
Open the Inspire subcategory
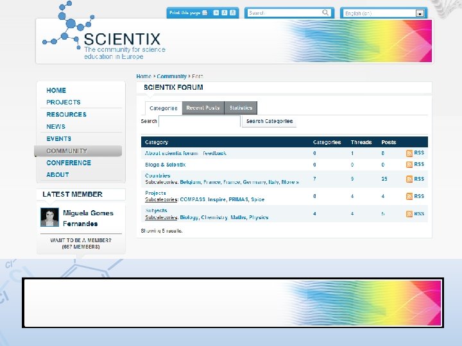coord(217,199)
